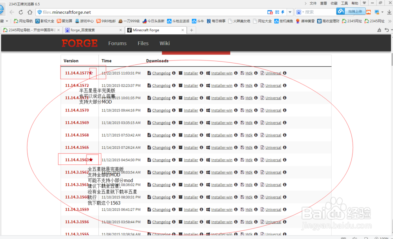
Task: Open the download manager arrow icon
Action: (x=389, y=12)
